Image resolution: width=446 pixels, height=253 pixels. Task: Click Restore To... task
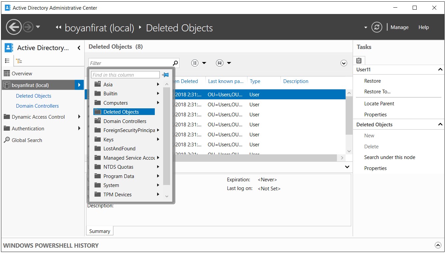point(377,91)
